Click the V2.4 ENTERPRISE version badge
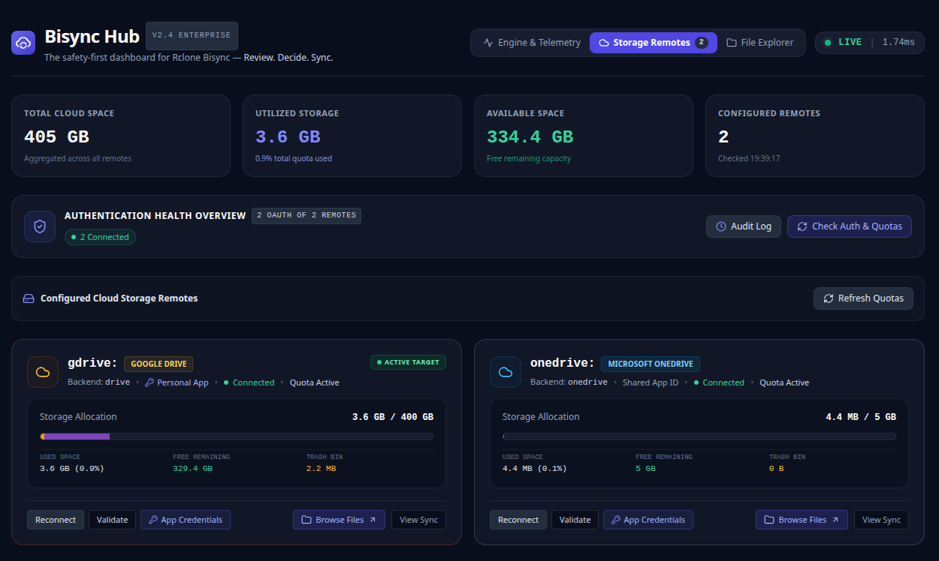 (192, 35)
